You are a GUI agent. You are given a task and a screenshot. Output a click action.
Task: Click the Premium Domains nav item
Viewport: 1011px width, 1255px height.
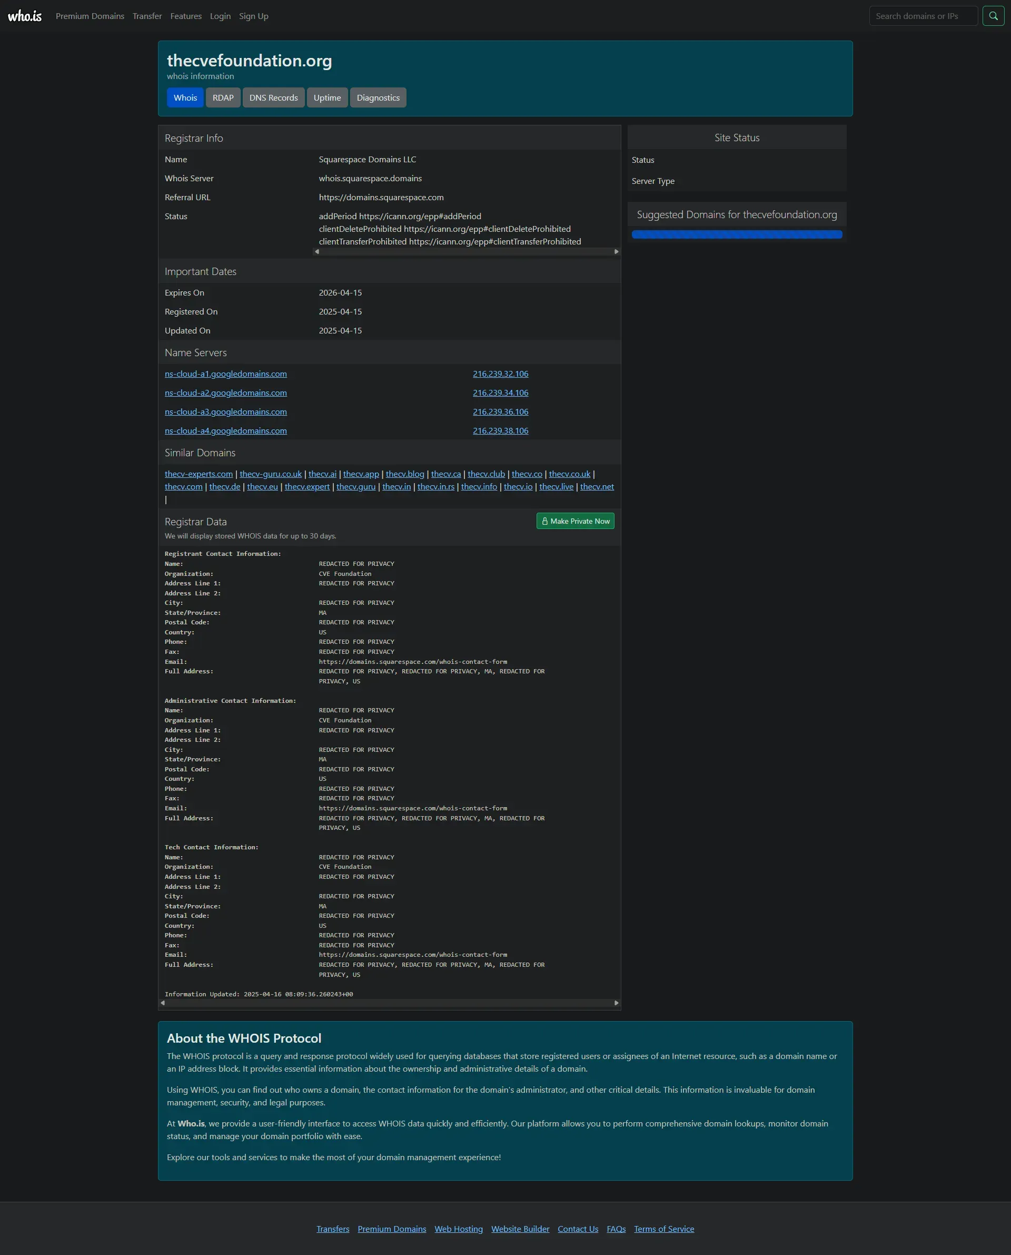pos(90,16)
